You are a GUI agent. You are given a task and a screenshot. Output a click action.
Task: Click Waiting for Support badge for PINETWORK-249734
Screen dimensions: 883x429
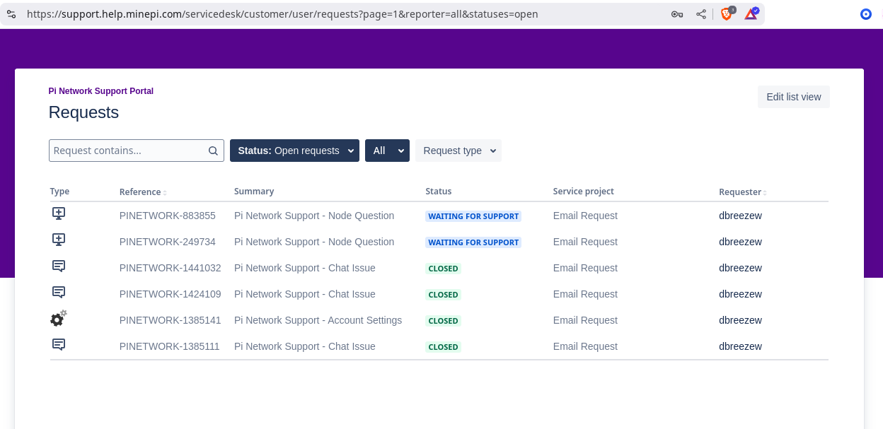tap(473, 242)
